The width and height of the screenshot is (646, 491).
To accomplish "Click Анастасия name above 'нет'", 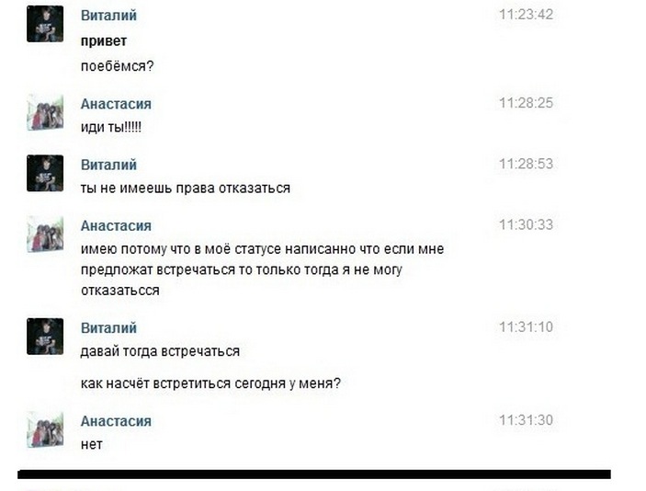I will (116, 421).
